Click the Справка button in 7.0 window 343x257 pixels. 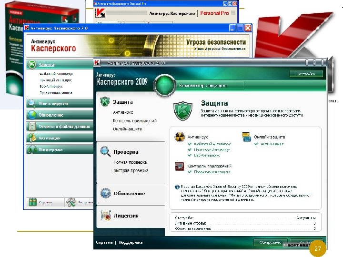(45, 202)
